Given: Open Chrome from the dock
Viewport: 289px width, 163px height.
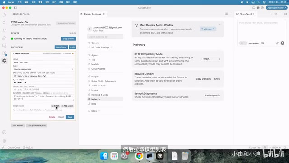Looking at the screenshot, I should click(x=140, y=156).
